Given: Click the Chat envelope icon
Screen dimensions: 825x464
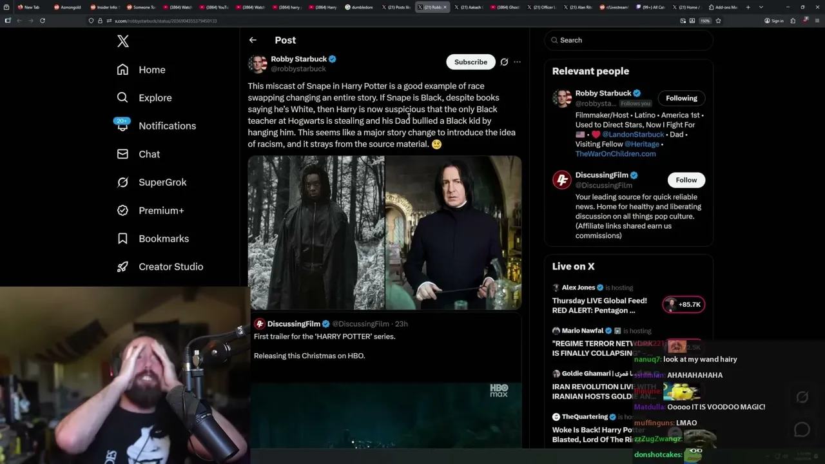Looking at the screenshot, I should point(122,154).
